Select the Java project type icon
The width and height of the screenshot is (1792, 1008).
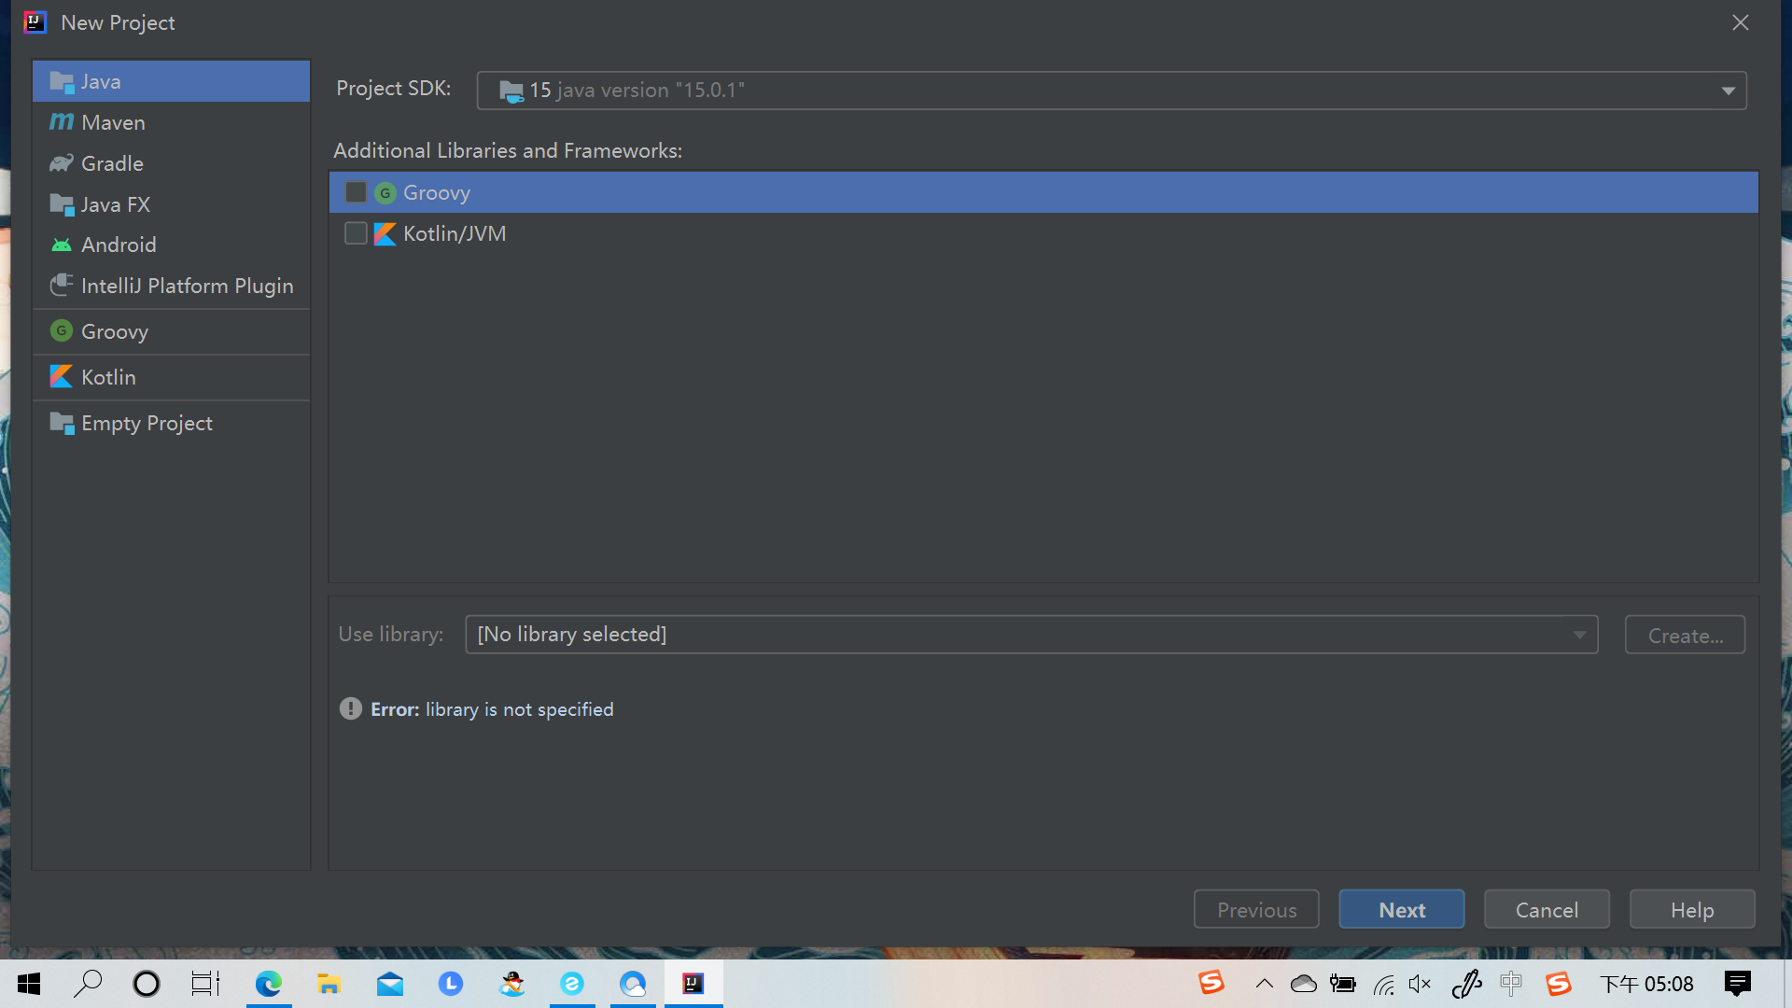(x=62, y=80)
